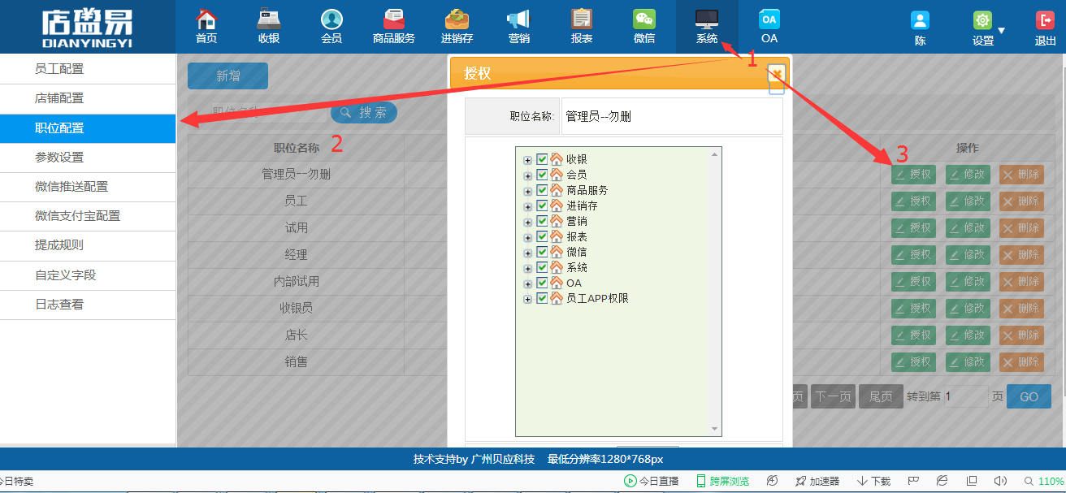Uncheck the 报表 permission checkbox

[542, 236]
